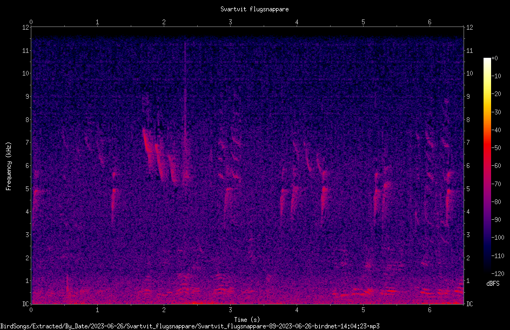Select the '-40' color bar label
Screen dimensions: 510x330
pyautogui.click(x=496, y=130)
